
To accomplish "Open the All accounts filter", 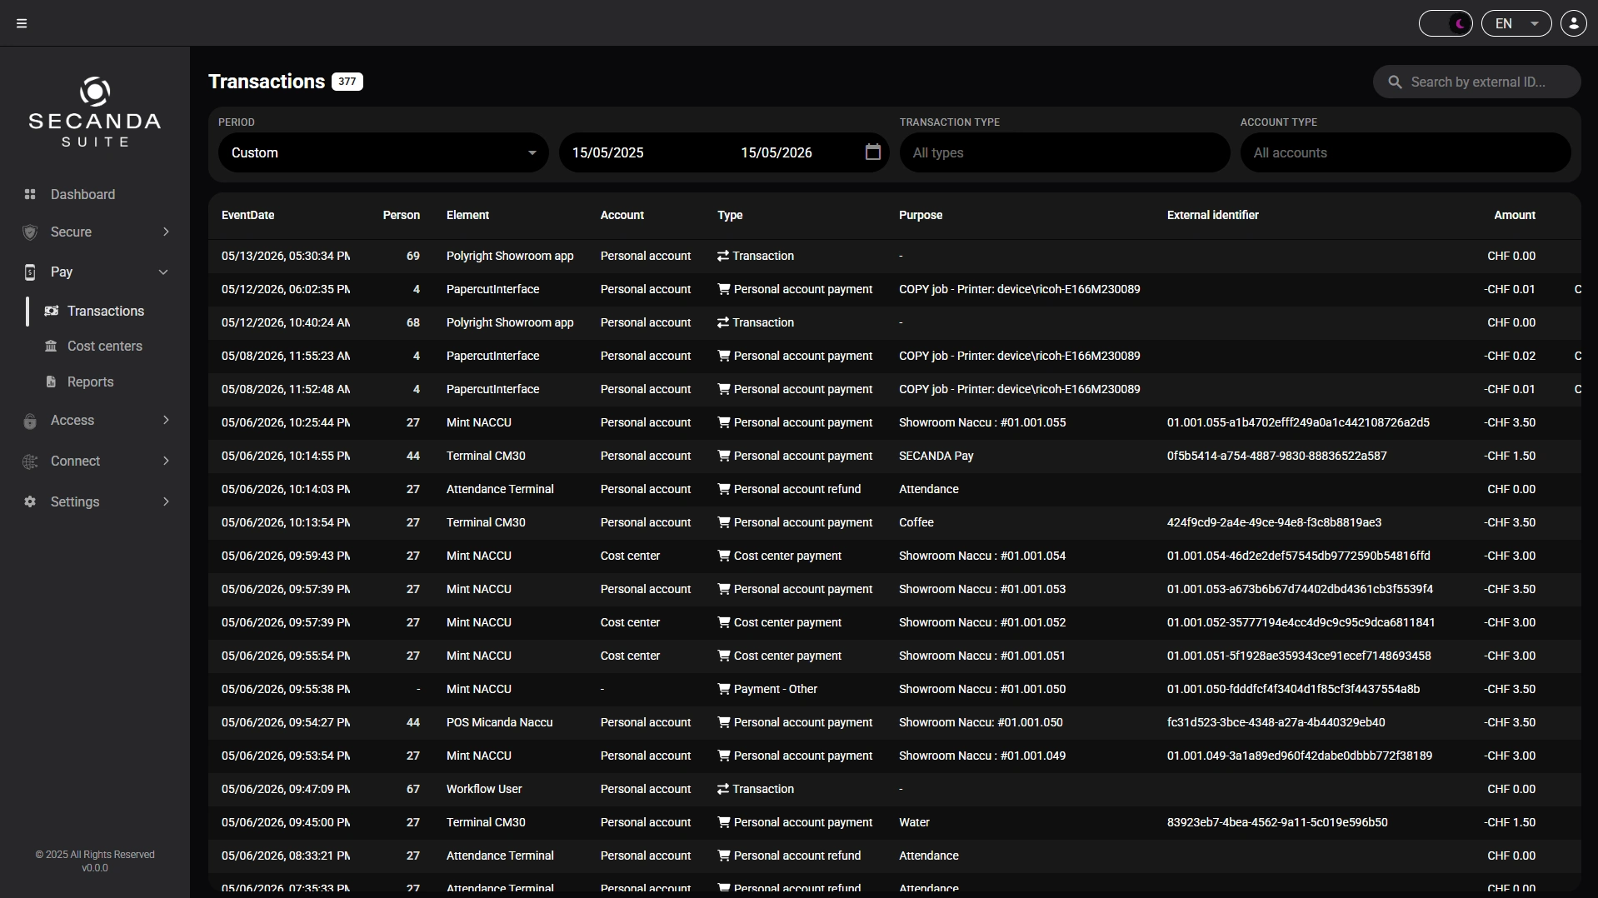I will 1406,152.
